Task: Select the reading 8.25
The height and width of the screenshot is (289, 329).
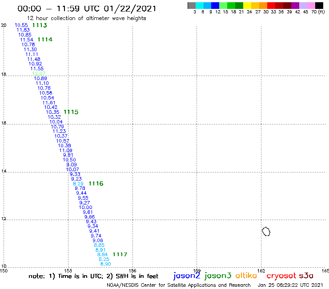Action: click(104, 260)
